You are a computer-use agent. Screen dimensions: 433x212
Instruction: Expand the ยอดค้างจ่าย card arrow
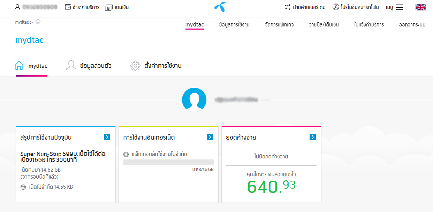tap(313, 137)
